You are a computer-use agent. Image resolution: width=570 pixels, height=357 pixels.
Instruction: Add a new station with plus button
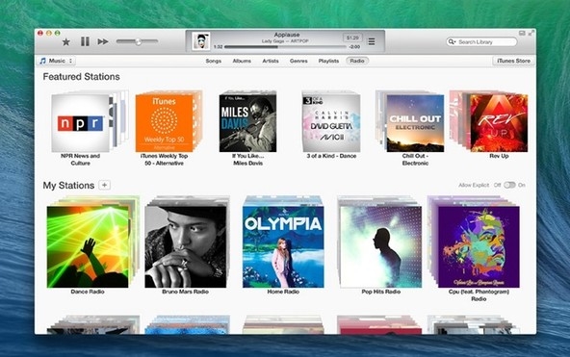105,185
